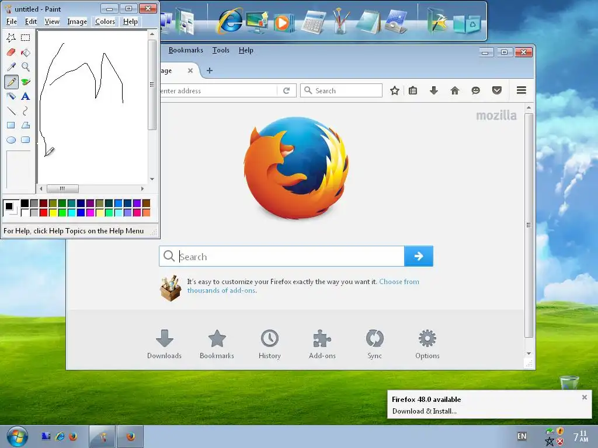Show bookmarks list icon in Firefox toolbar
This screenshot has width=598, height=448.
pos(413,90)
